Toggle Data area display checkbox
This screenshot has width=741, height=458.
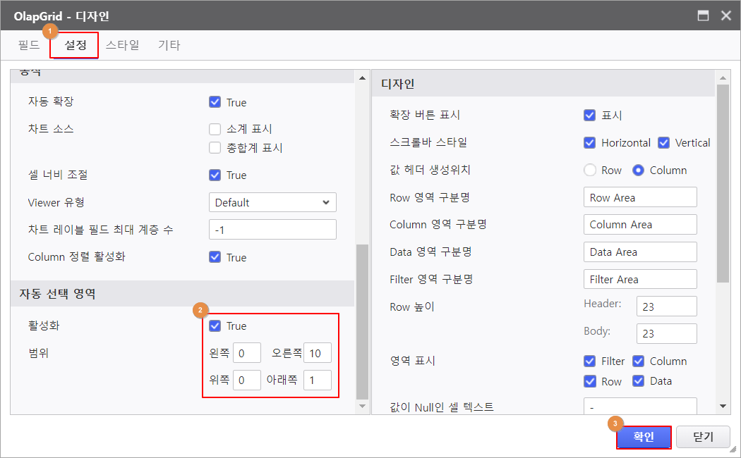click(x=639, y=381)
